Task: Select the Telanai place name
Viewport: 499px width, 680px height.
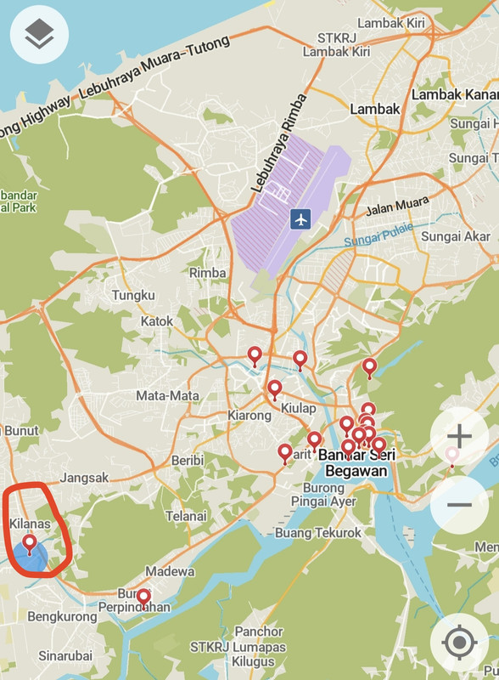Action: coord(186,516)
